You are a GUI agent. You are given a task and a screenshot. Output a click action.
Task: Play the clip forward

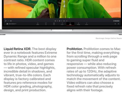62,21
